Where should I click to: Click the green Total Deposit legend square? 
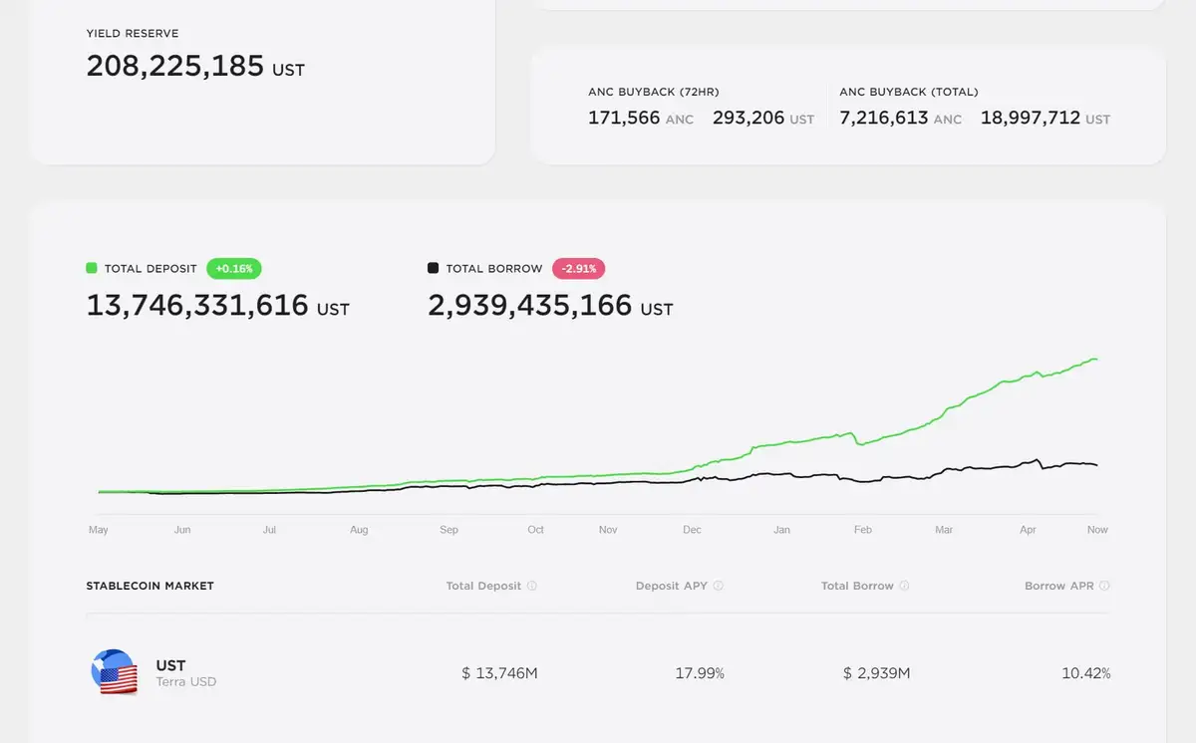point(92,269)
